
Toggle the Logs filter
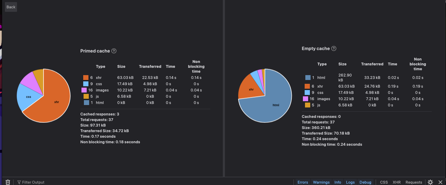pyautogui.click(x=350, y=182)
